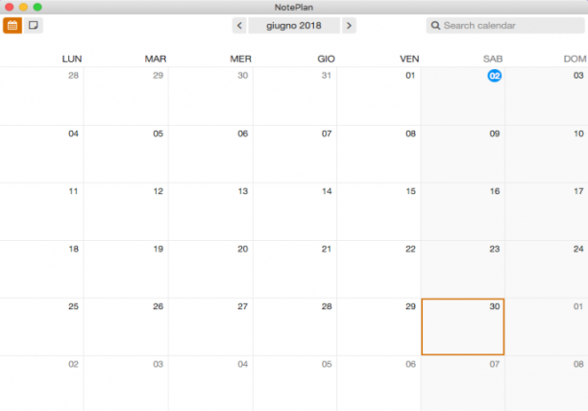Image resolution: width=588 pixels, height=411 pixels.
Task: Click the magnifier icon in search
Action: 435,26
